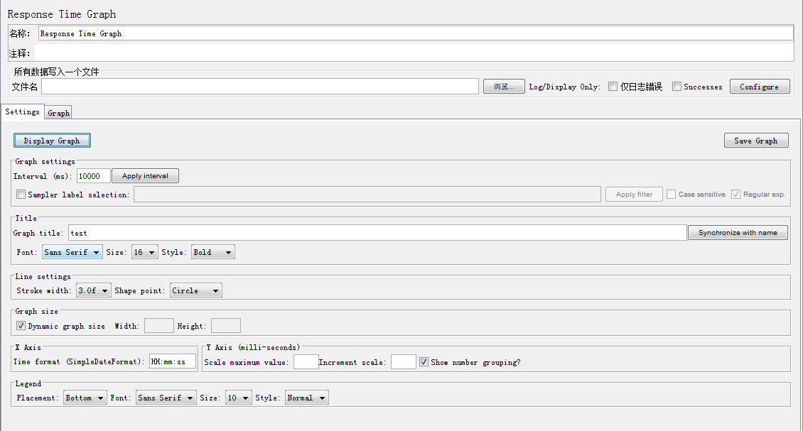This screenshot has height=431, width=803.
Task: Click into the 注释 comment field
Action: [414, 53]
